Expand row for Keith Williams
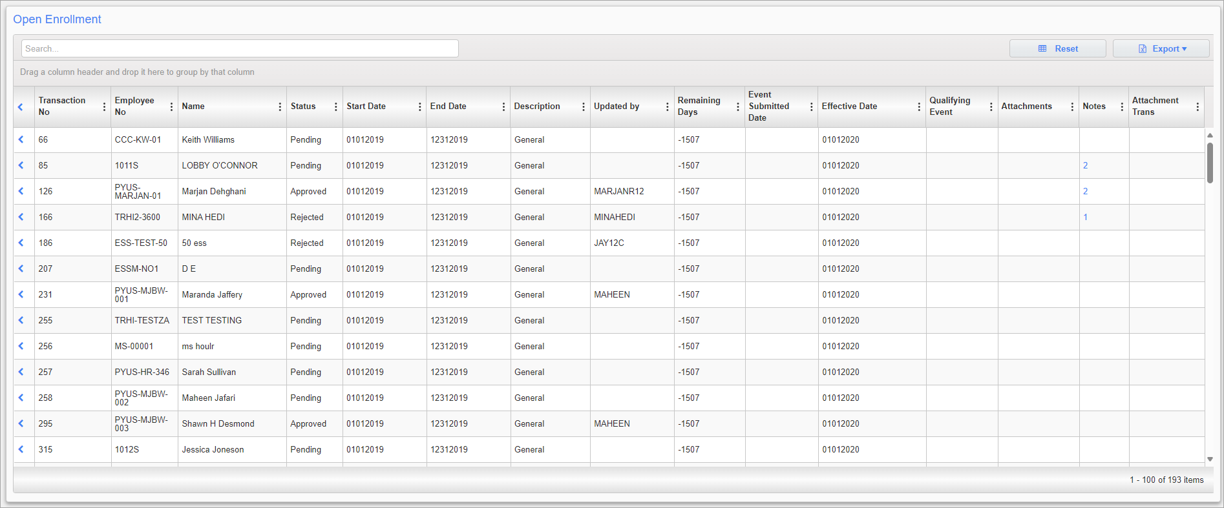Image resolution: width=1224 pixels, height=508 pixels. point(21,139)
